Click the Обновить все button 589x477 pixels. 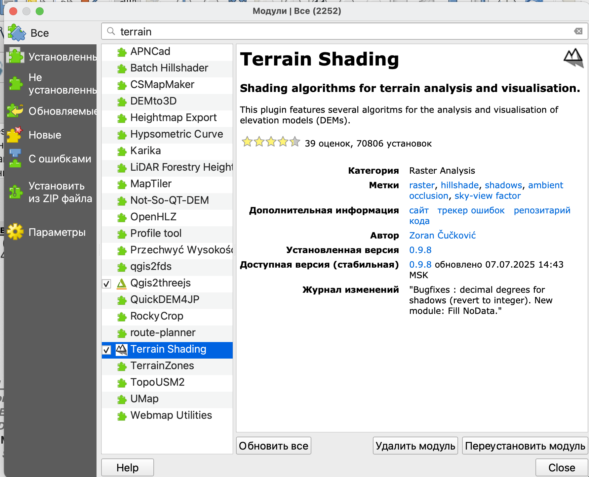tap(273, 446)
